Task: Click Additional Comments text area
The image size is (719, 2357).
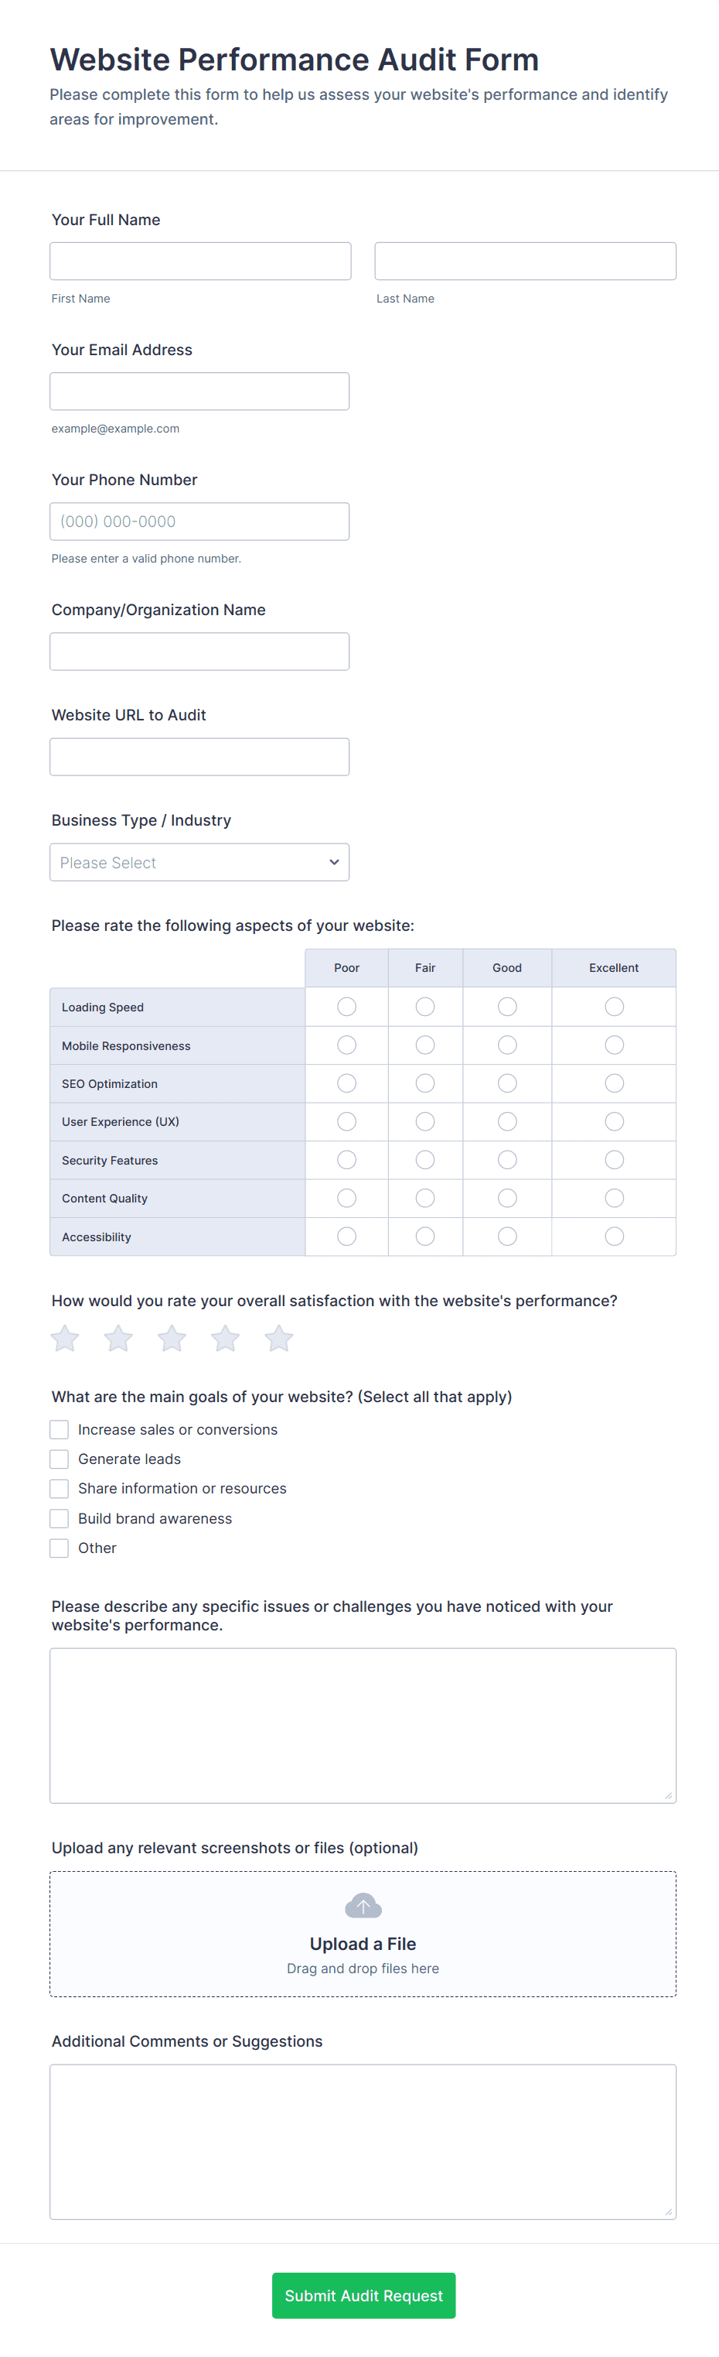Action: point(363,2141)
